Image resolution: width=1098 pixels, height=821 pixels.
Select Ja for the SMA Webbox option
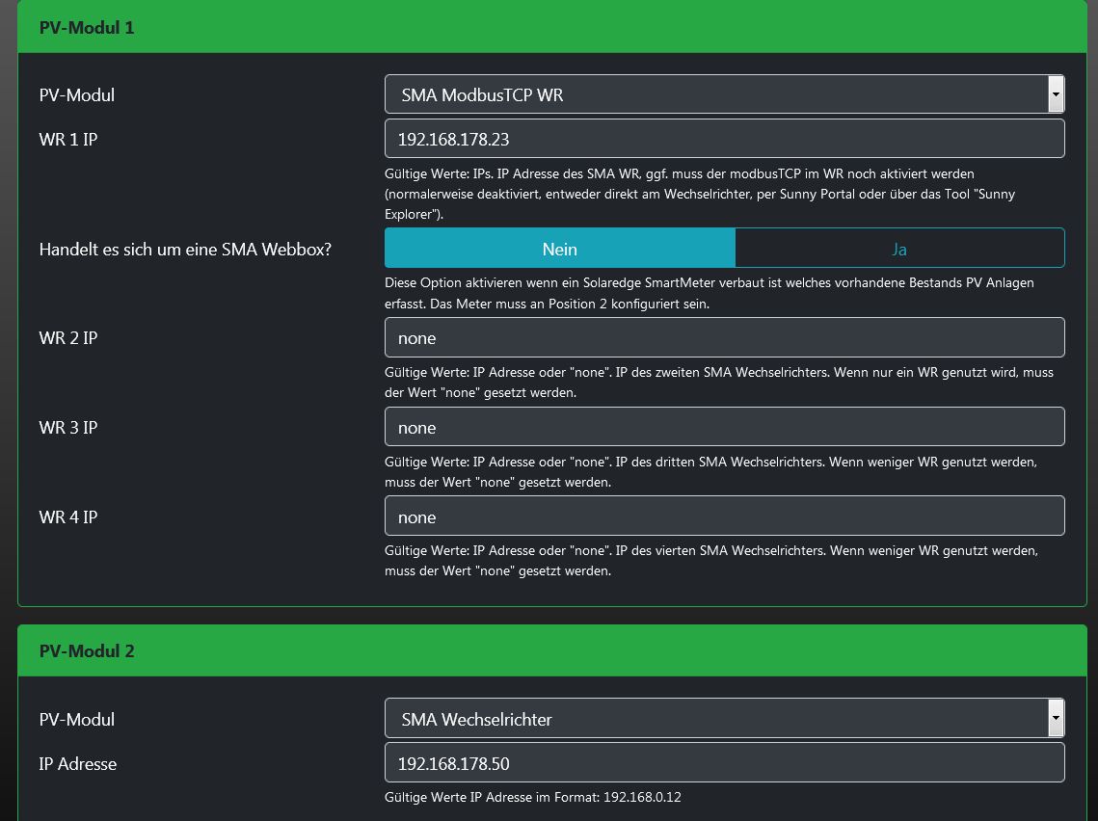(898, 249)
